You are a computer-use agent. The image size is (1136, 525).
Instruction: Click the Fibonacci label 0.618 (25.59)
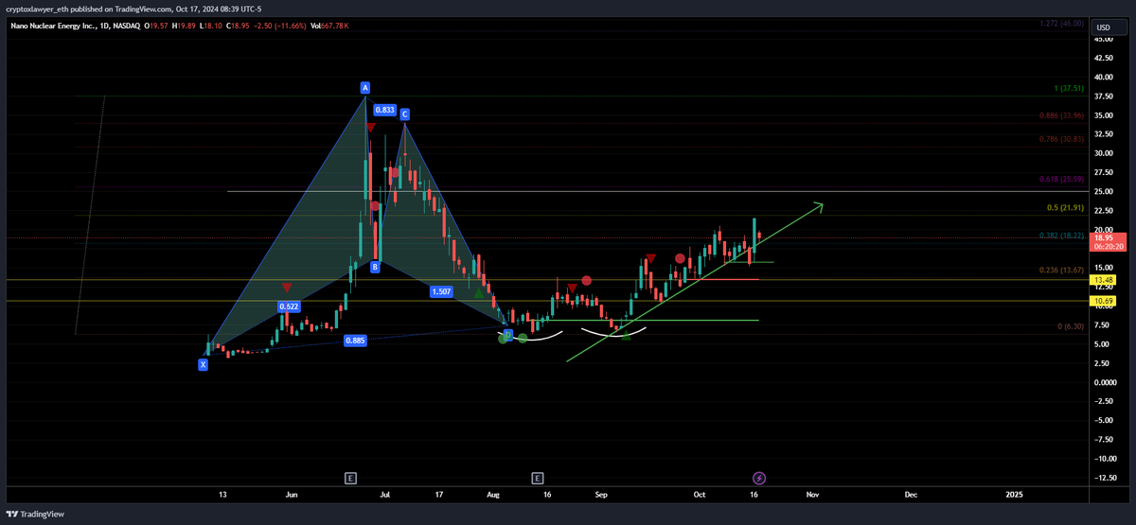tap(1062, 178)
